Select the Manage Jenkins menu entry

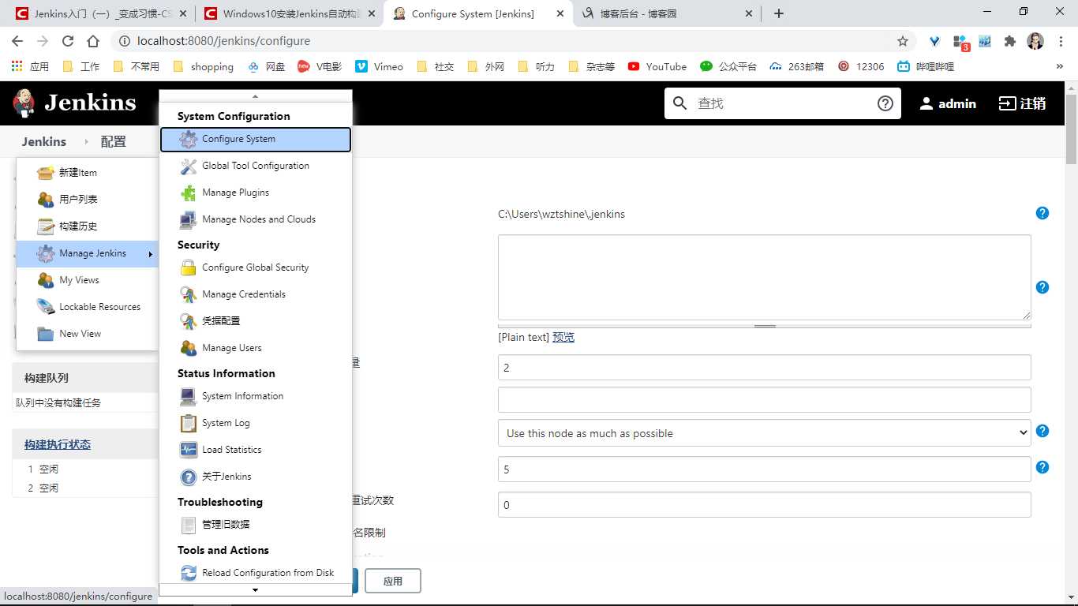point(88,254)
